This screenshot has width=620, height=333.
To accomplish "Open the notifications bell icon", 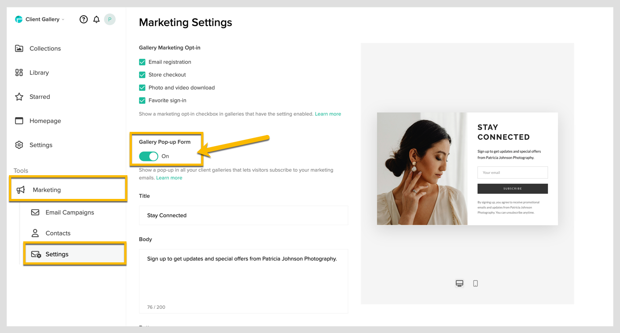I will tap(96, 19).
